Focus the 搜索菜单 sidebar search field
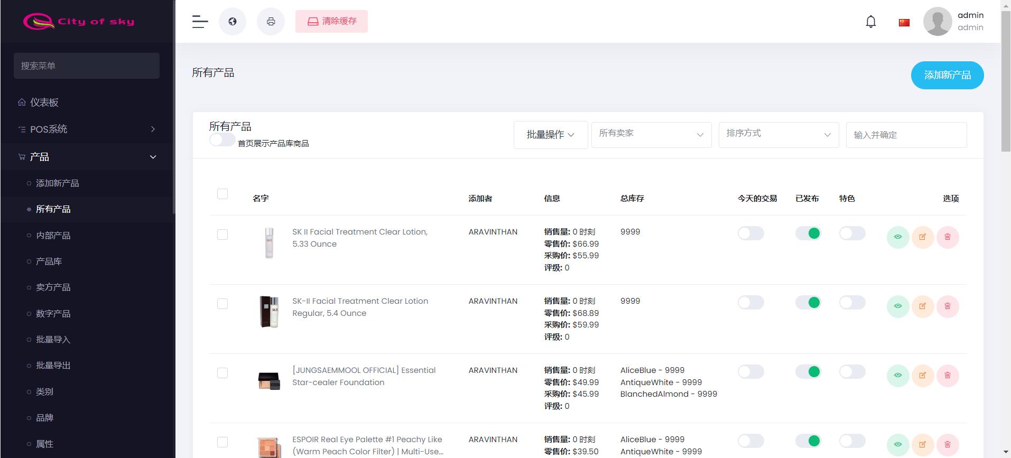 pyautogui.click(x=87, y=66)
